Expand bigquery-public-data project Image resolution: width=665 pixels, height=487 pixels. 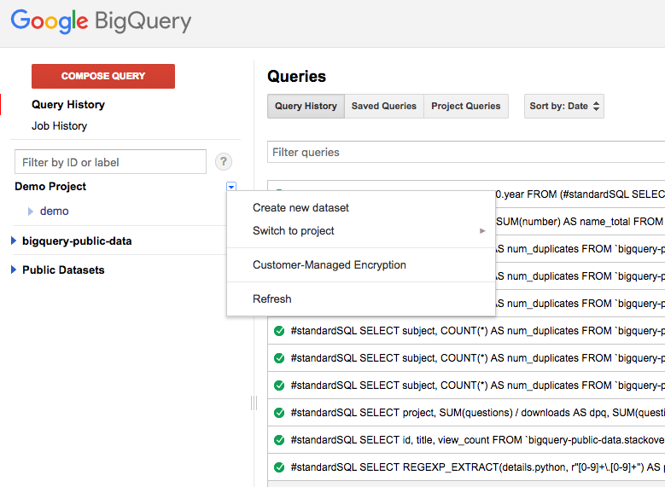click(14, 241)
